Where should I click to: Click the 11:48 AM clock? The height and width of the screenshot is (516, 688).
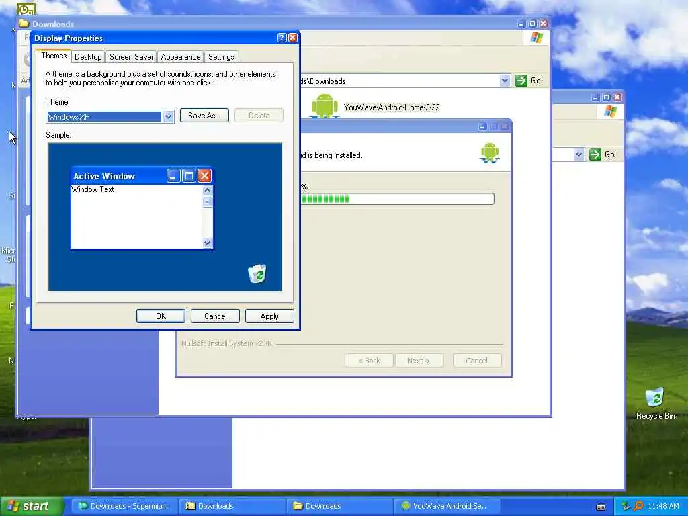[x=663, y=506]
